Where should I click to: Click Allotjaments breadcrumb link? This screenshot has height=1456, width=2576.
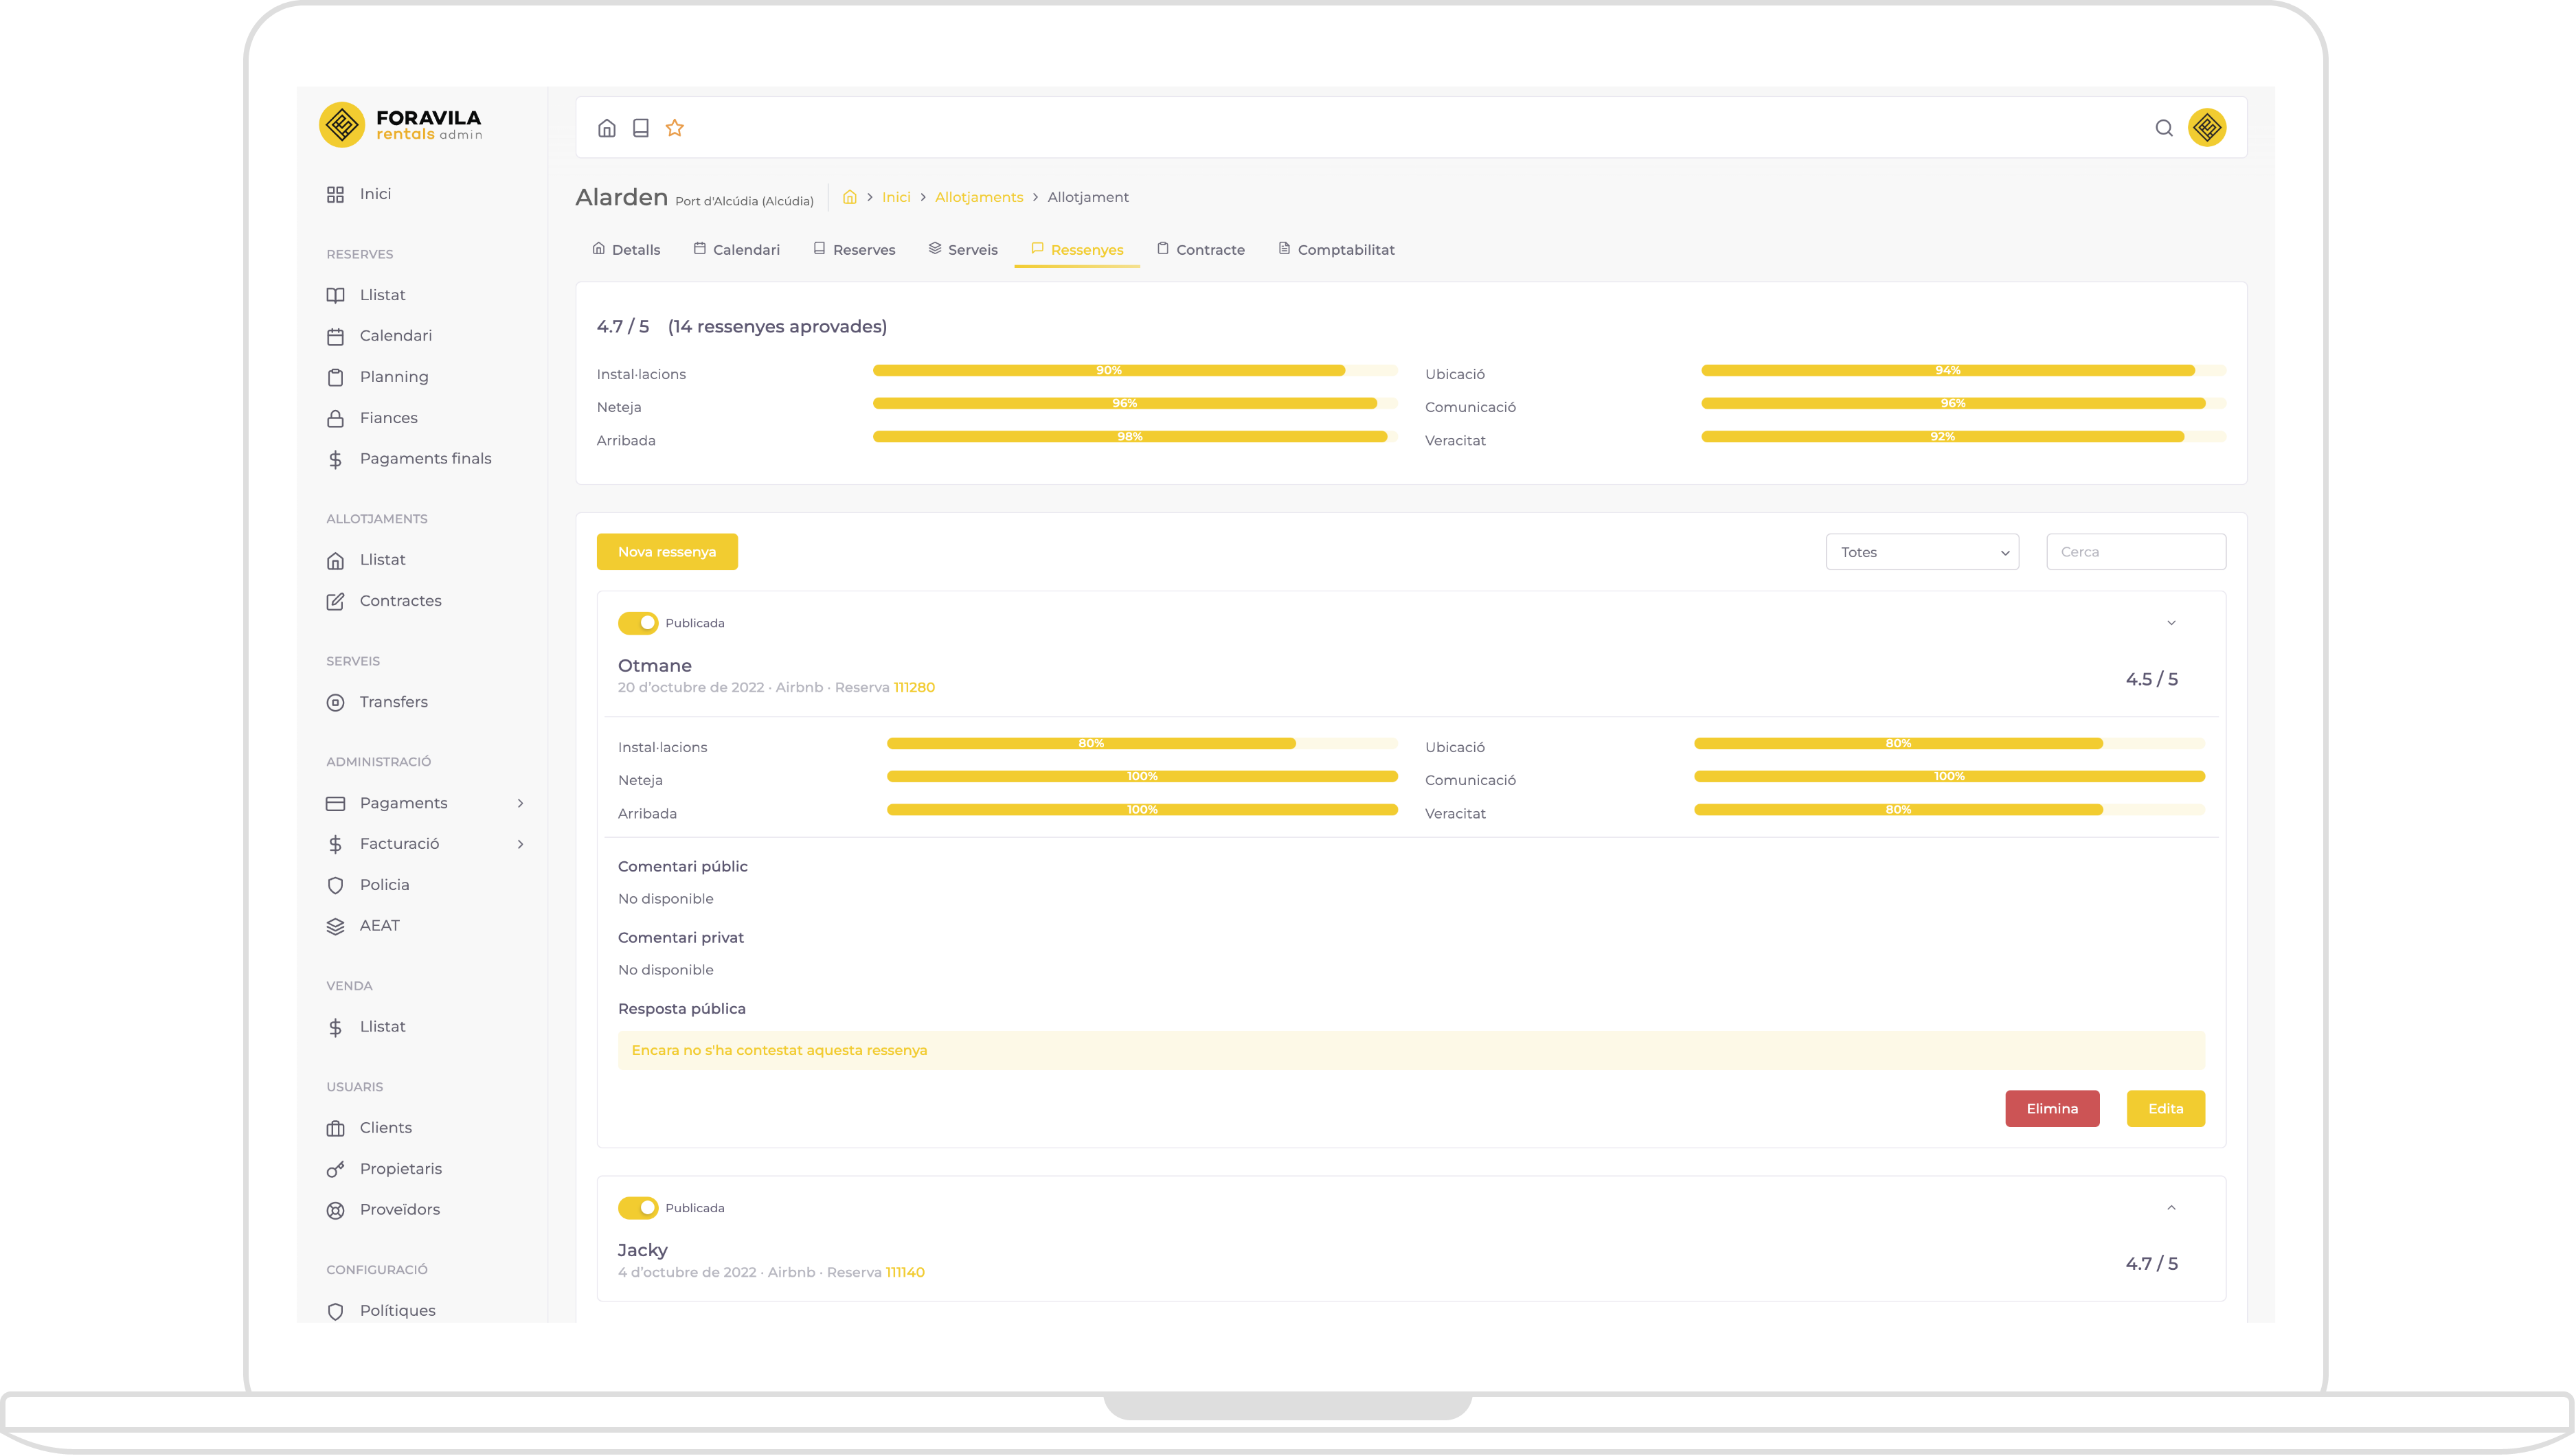point(979,197)
